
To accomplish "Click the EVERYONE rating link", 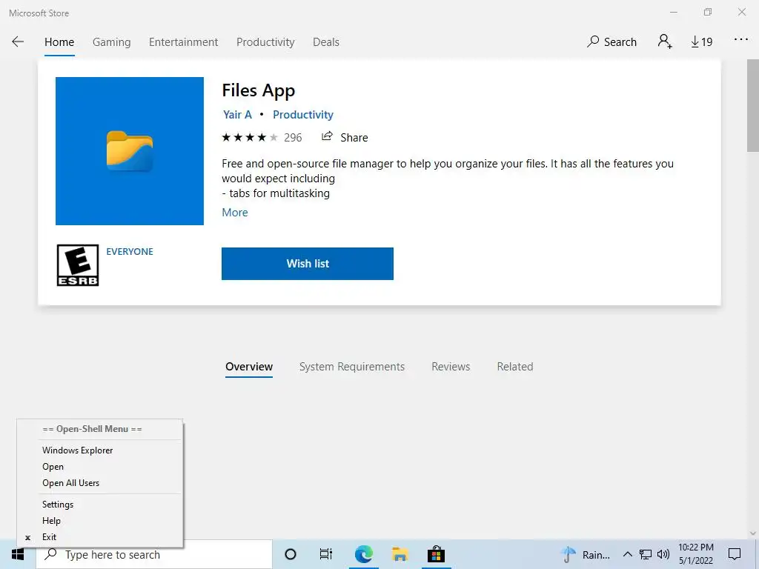I will click(x=130, y=252).
